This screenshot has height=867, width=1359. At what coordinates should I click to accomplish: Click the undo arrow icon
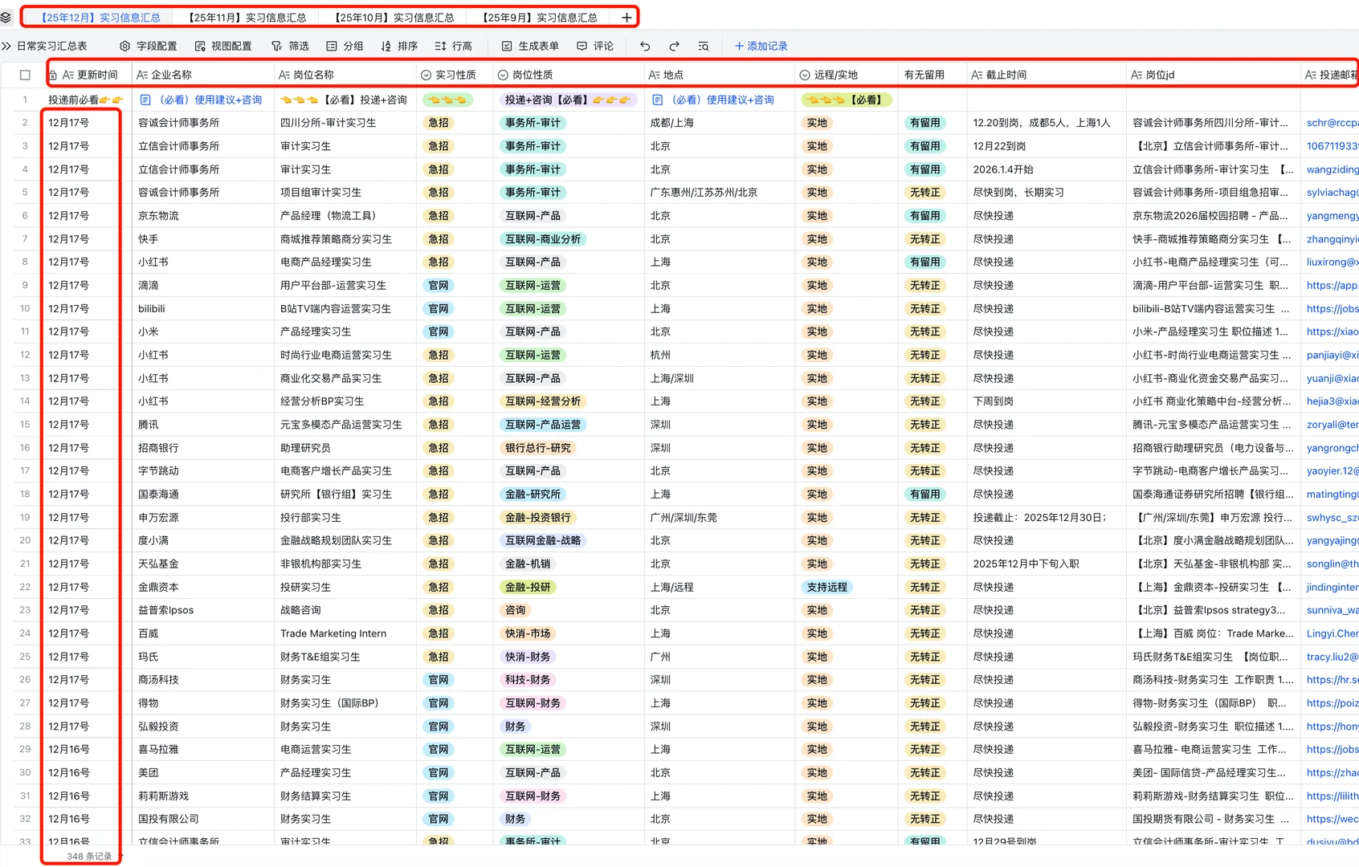[645, 46]
